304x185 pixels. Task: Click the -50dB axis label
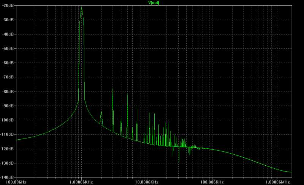click(x=8, y=48)
